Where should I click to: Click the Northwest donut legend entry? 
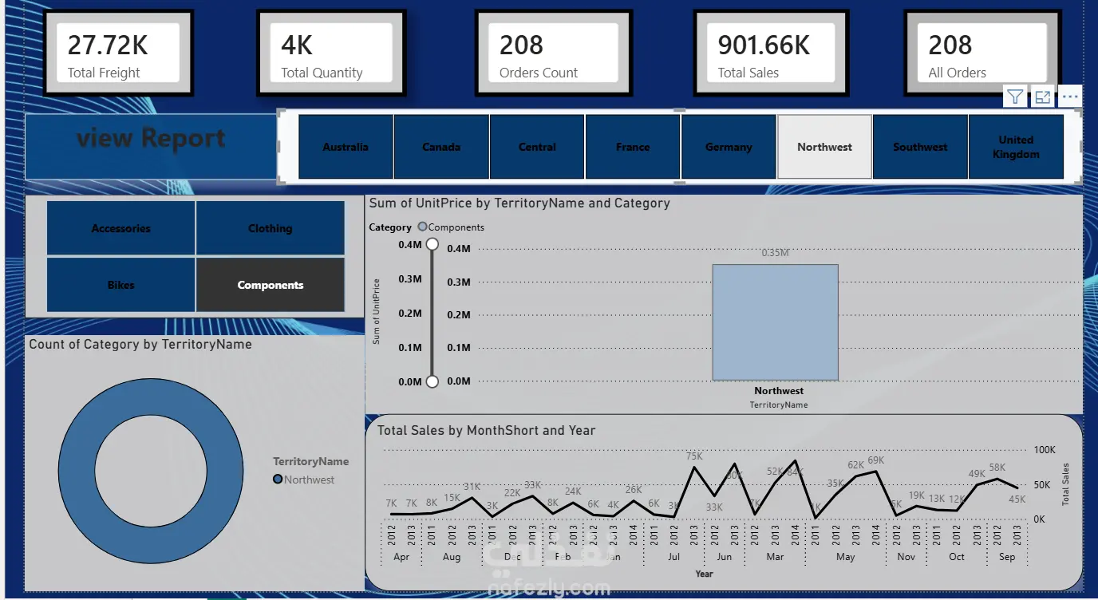click(304, 480)
